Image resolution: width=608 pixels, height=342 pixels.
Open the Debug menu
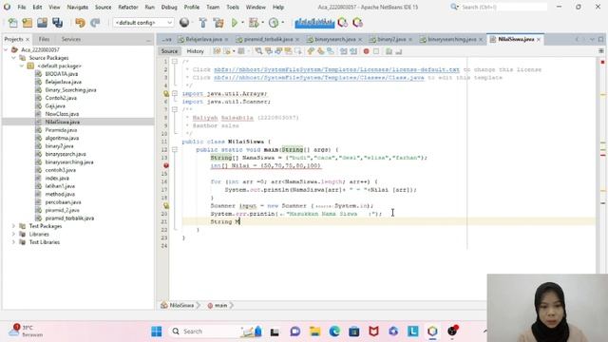[x=169, y=7]
